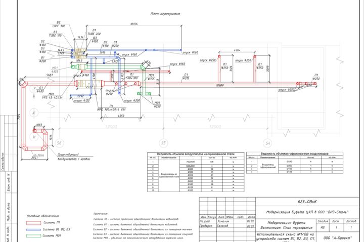Click the Существующий воздухозабор с кровли annotation
364x242 pixels.
coord(74,157)
